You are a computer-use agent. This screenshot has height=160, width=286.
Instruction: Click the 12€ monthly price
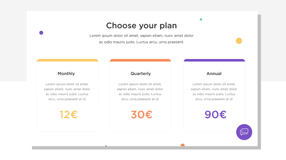[x=68, y=114]
